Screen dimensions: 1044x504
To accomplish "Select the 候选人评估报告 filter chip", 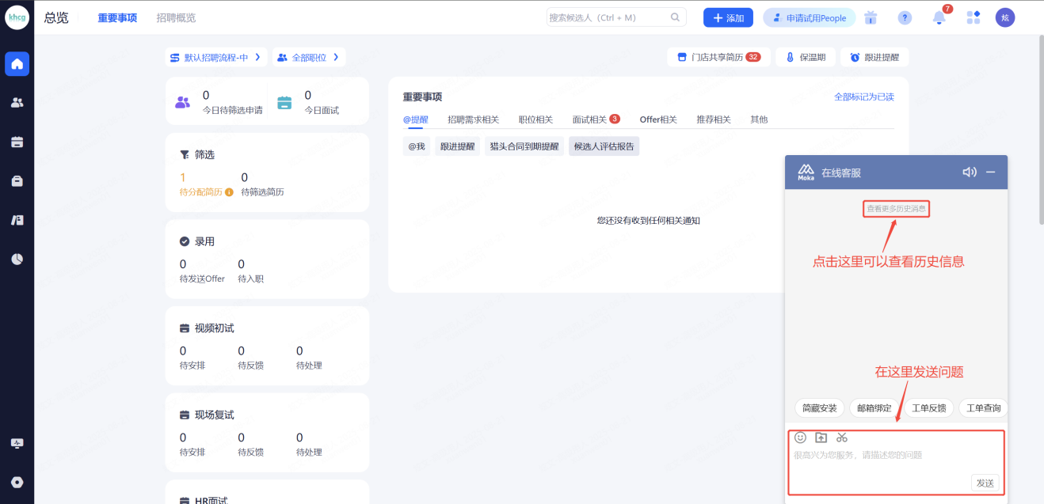I will point(604,146).
